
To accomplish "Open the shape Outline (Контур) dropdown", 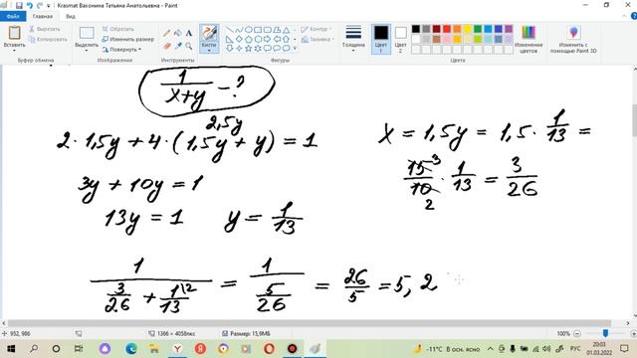I will [317, 29].
